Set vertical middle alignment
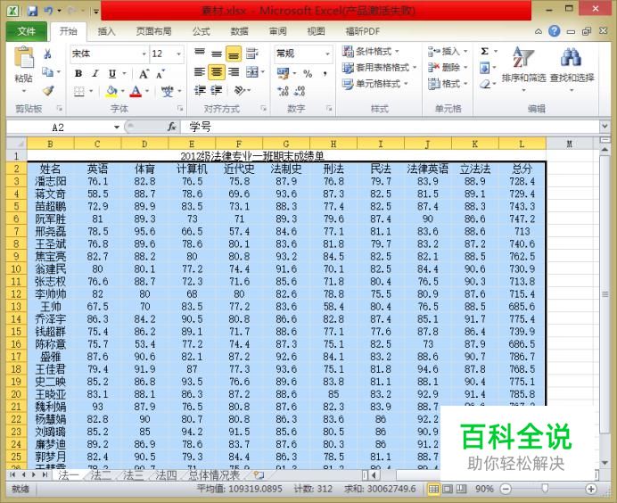This screenshot has height=503, width=617. 217,54
